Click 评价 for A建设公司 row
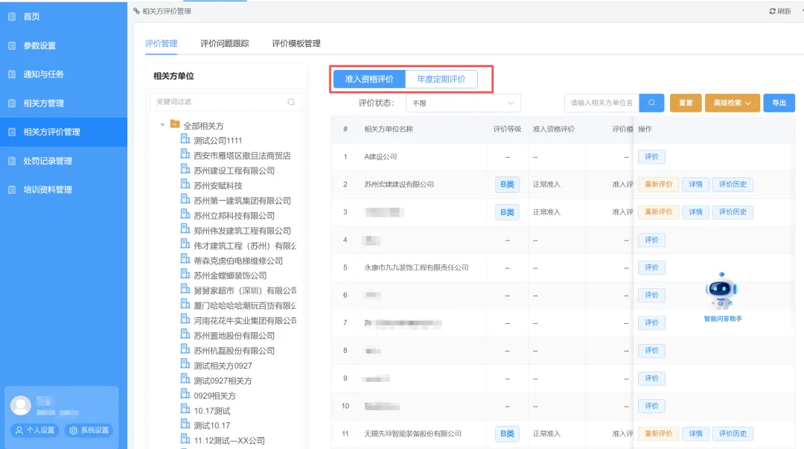The image size is (804, 449). (x=651, y=156)
